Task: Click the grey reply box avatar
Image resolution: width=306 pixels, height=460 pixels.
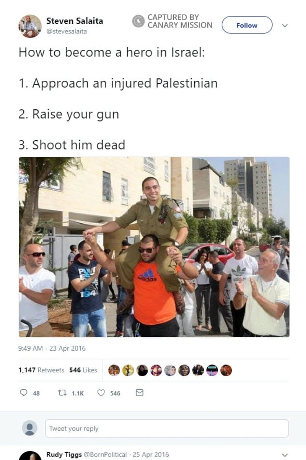Action: coord(30,428)
